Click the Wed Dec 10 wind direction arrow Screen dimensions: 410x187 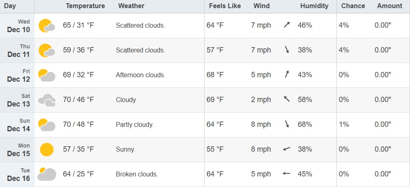(287, 25)
